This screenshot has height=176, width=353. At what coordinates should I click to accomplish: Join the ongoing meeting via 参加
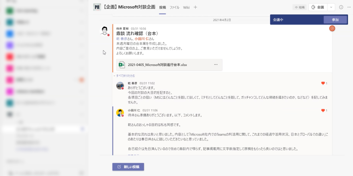click(335, 20)
